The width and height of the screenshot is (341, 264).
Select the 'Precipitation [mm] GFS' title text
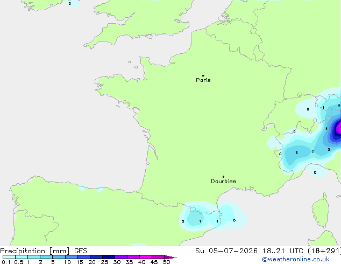click(44, 251)
